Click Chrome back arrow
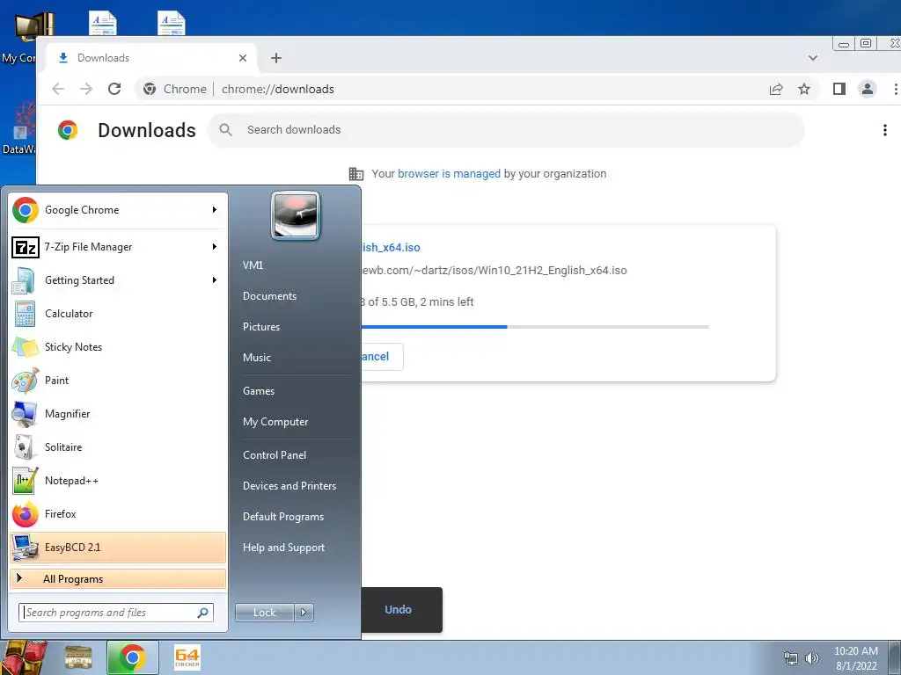This screenshot has height=675, width=901. tap(58, 89)
